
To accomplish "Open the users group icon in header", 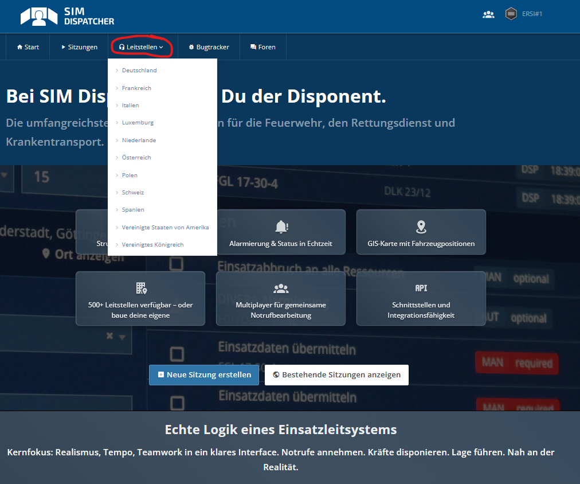I will coord(488,14).
